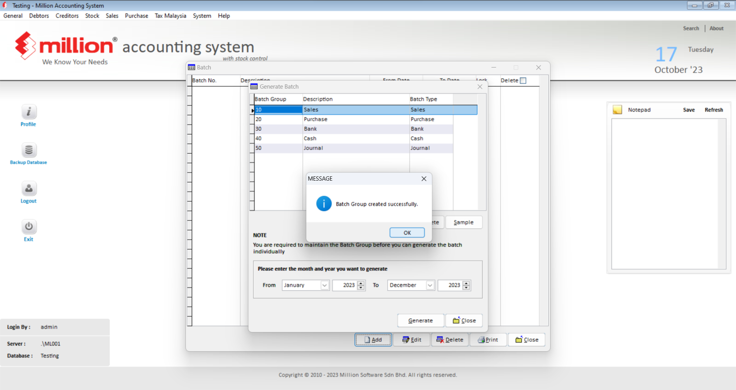Click the Edit pencil icon
Viewport: 736px width, 390px height.
405,340
